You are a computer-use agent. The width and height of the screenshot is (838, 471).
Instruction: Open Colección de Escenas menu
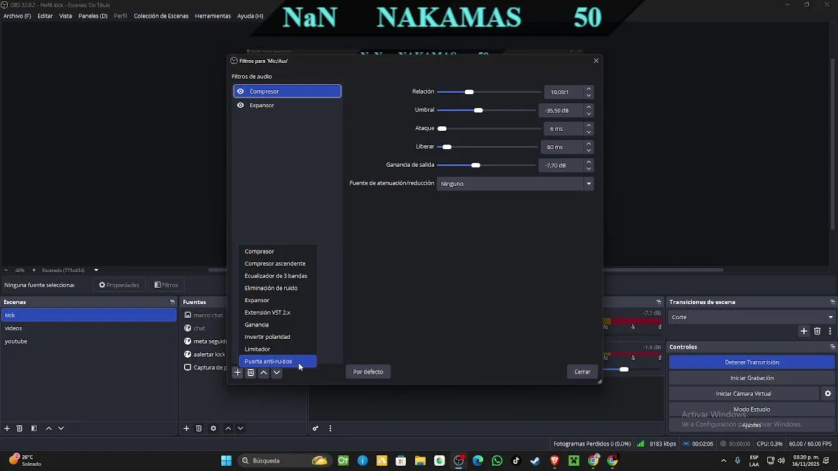pyautogui.click(x=161, y=16)
